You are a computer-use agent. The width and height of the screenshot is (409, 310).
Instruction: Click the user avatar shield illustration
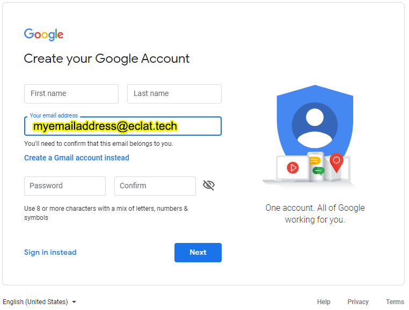pyautogui.click(x=315, y=122)
